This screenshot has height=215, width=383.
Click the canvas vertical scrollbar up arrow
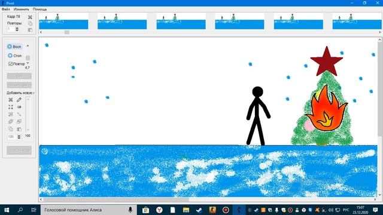click(379, 40)
